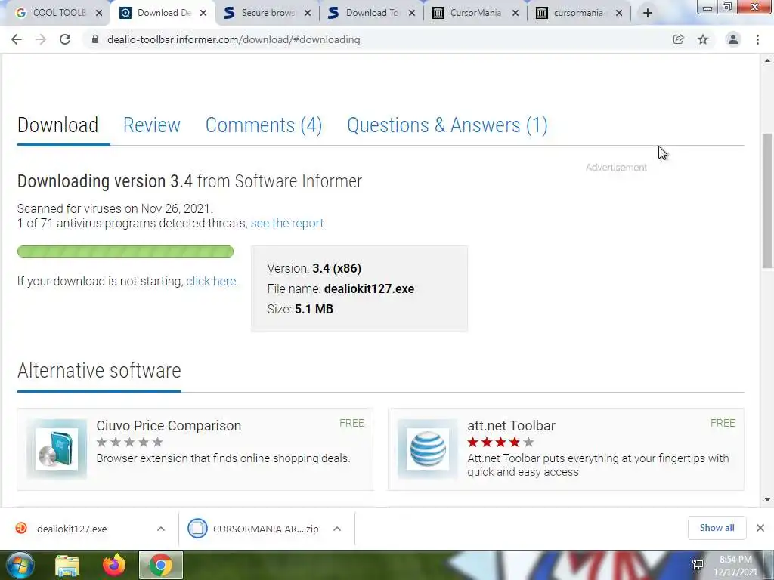This screenshot has width=774, height=580.
Task: Bookmark this page with the star
Action: (703, 39)
